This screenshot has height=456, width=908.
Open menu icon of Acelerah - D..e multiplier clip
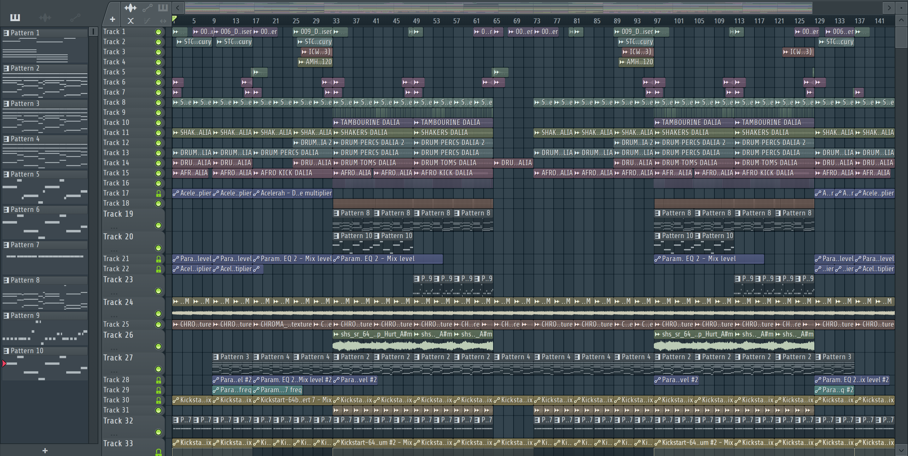pyautogui.click(x=256, y=193)
